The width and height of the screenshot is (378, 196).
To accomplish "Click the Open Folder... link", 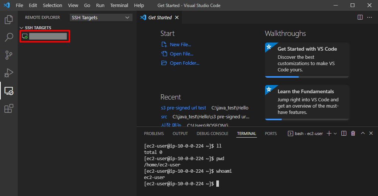I will tap(185, 63).
